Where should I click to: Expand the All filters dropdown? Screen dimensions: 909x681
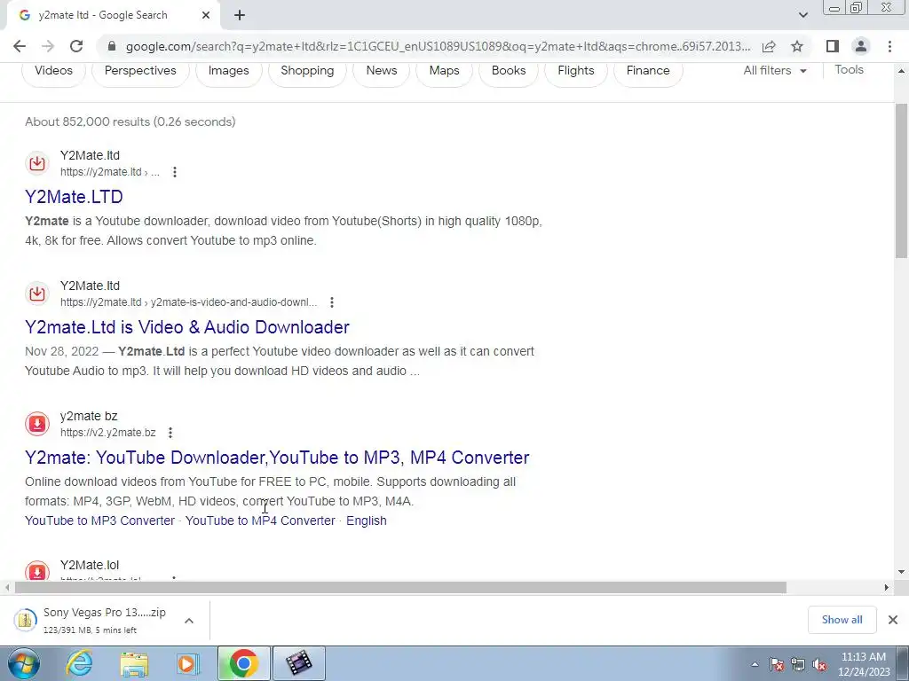pos(775,71)
